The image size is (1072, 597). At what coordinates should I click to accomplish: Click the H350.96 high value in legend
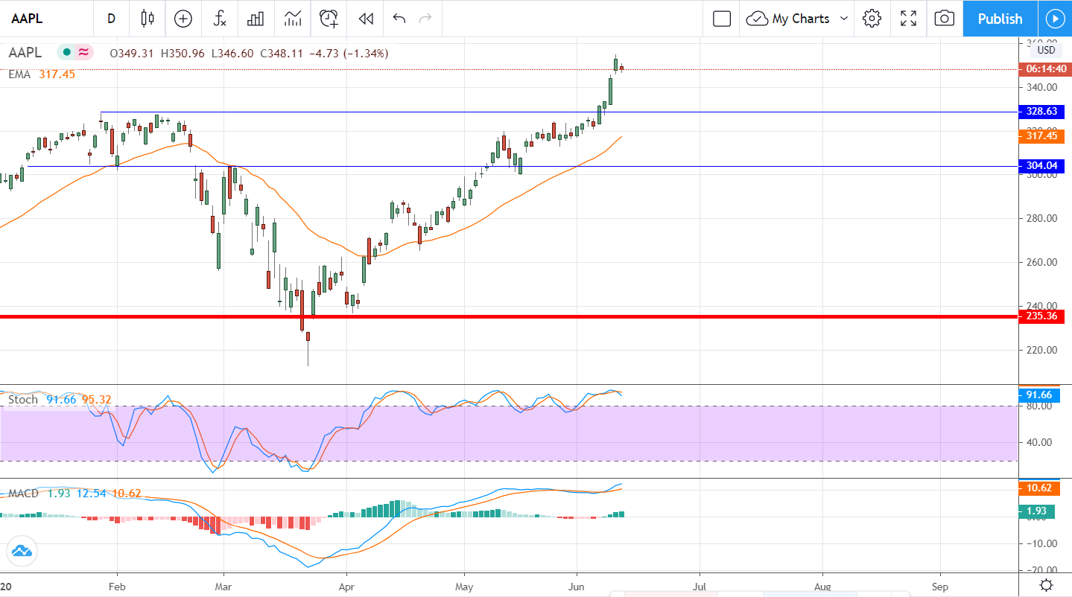point(183,53)
